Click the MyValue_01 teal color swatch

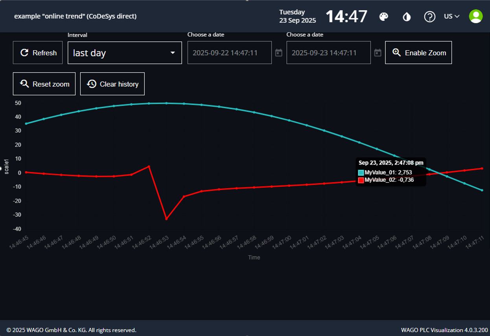click(361, 173)
